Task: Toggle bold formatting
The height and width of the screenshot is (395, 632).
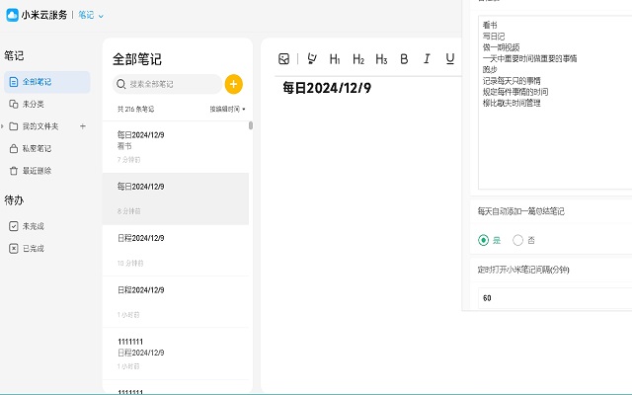Action: [x=404, y=59]
